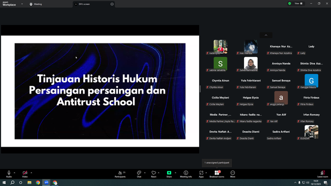
Task: Open the Participants panel
Action: click(120, 174)
